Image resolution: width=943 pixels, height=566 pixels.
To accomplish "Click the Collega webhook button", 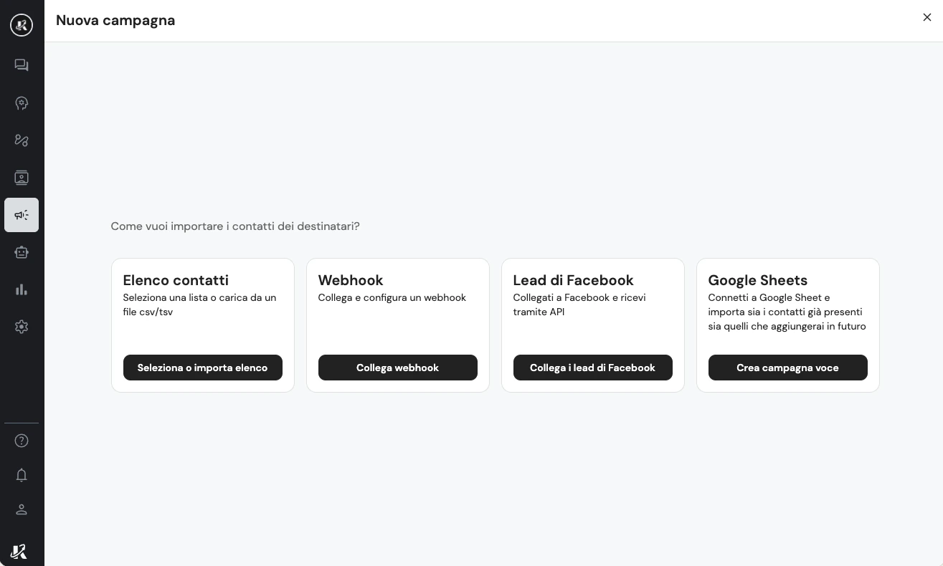I will pyautogui.click(x=398, y=368).
